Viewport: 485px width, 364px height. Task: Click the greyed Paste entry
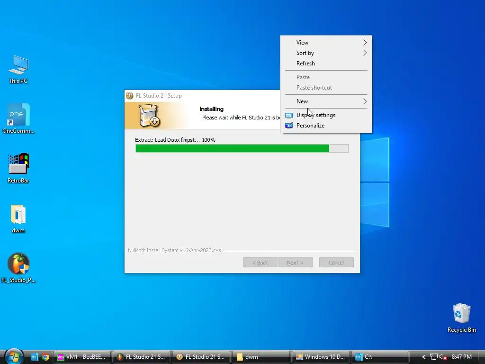[x=326, y=77]
